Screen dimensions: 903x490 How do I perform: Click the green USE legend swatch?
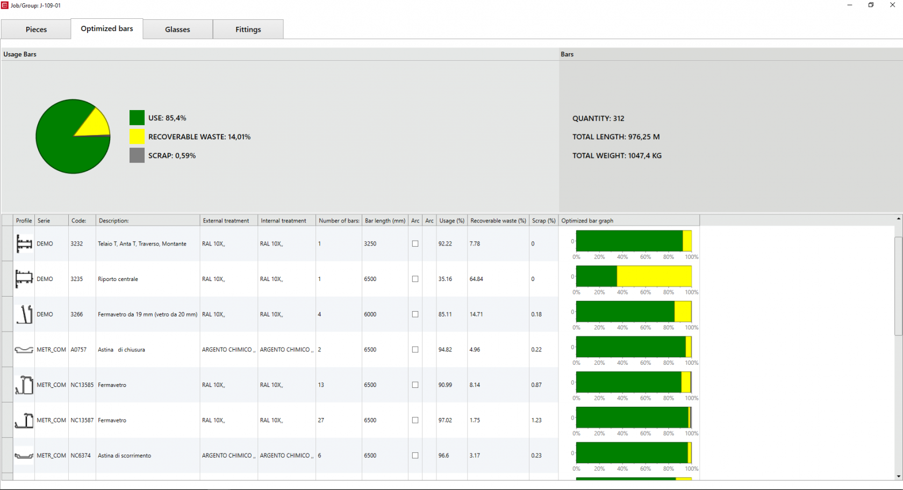tap(137, 117)
